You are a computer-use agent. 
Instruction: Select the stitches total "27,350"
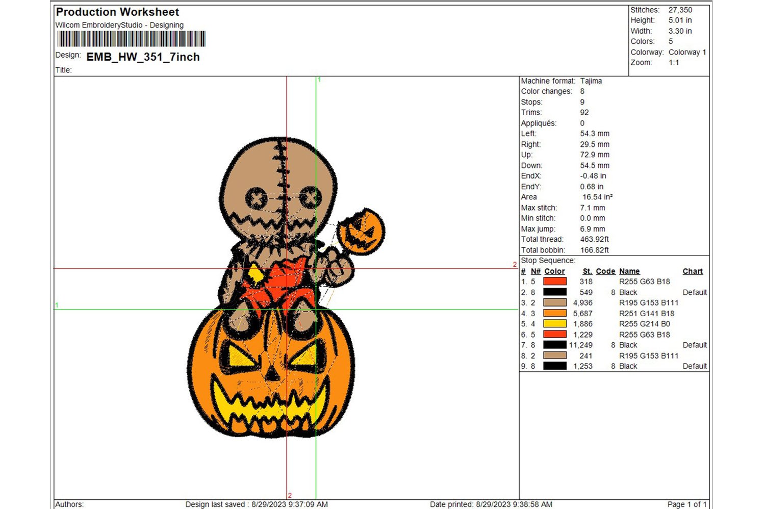[x=680, y=10]
